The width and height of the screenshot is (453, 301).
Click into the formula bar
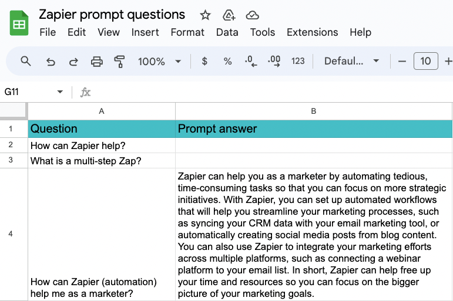pyautogui.click(x=271, y=92)
